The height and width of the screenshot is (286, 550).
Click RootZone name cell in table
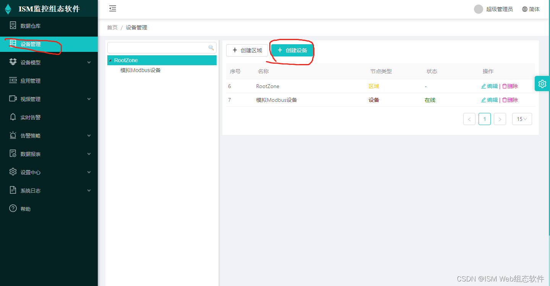coord(268,86)
